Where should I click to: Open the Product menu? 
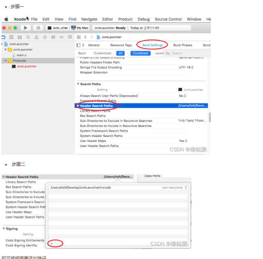click(x=125, y=19)
